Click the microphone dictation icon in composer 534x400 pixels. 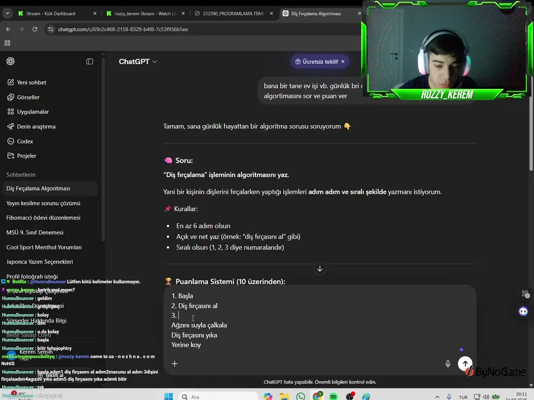(448, 363)
